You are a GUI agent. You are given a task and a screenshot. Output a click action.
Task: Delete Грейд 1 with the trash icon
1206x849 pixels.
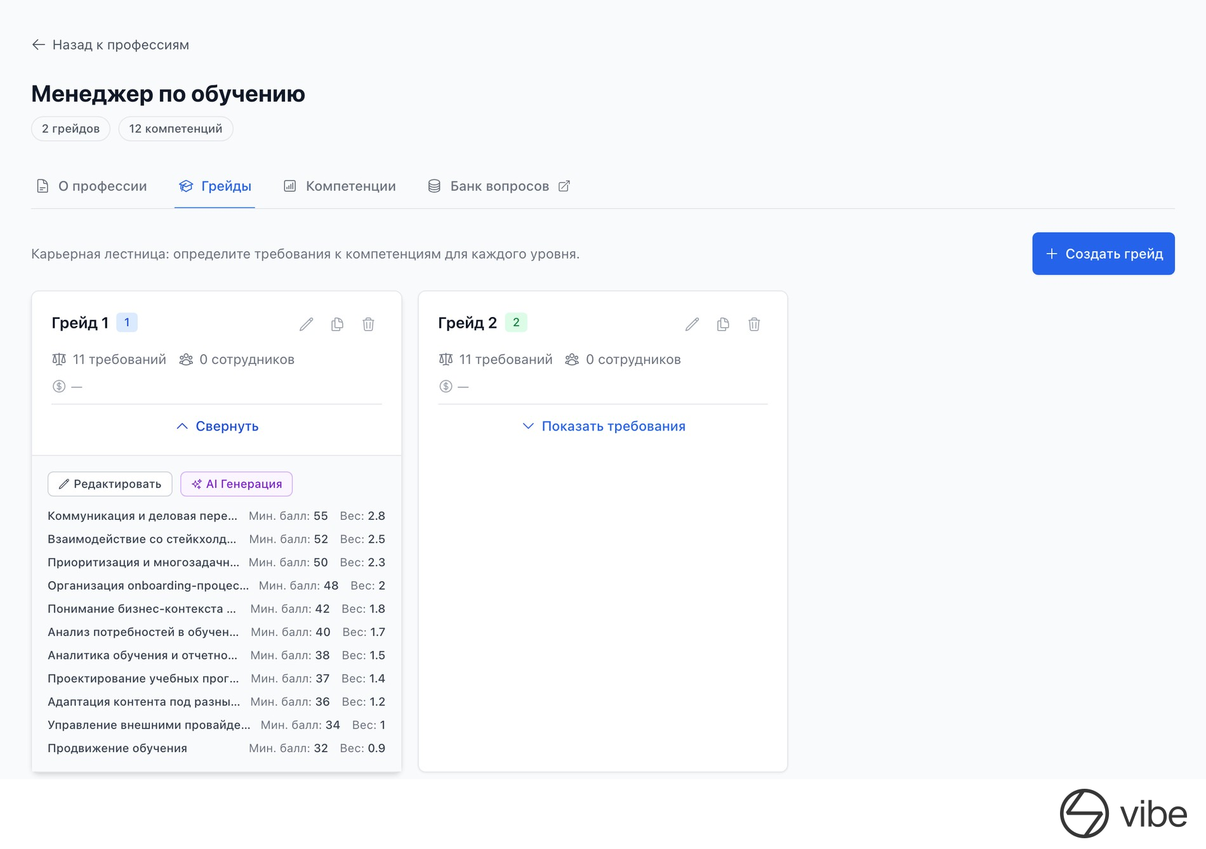pos(368,325)
